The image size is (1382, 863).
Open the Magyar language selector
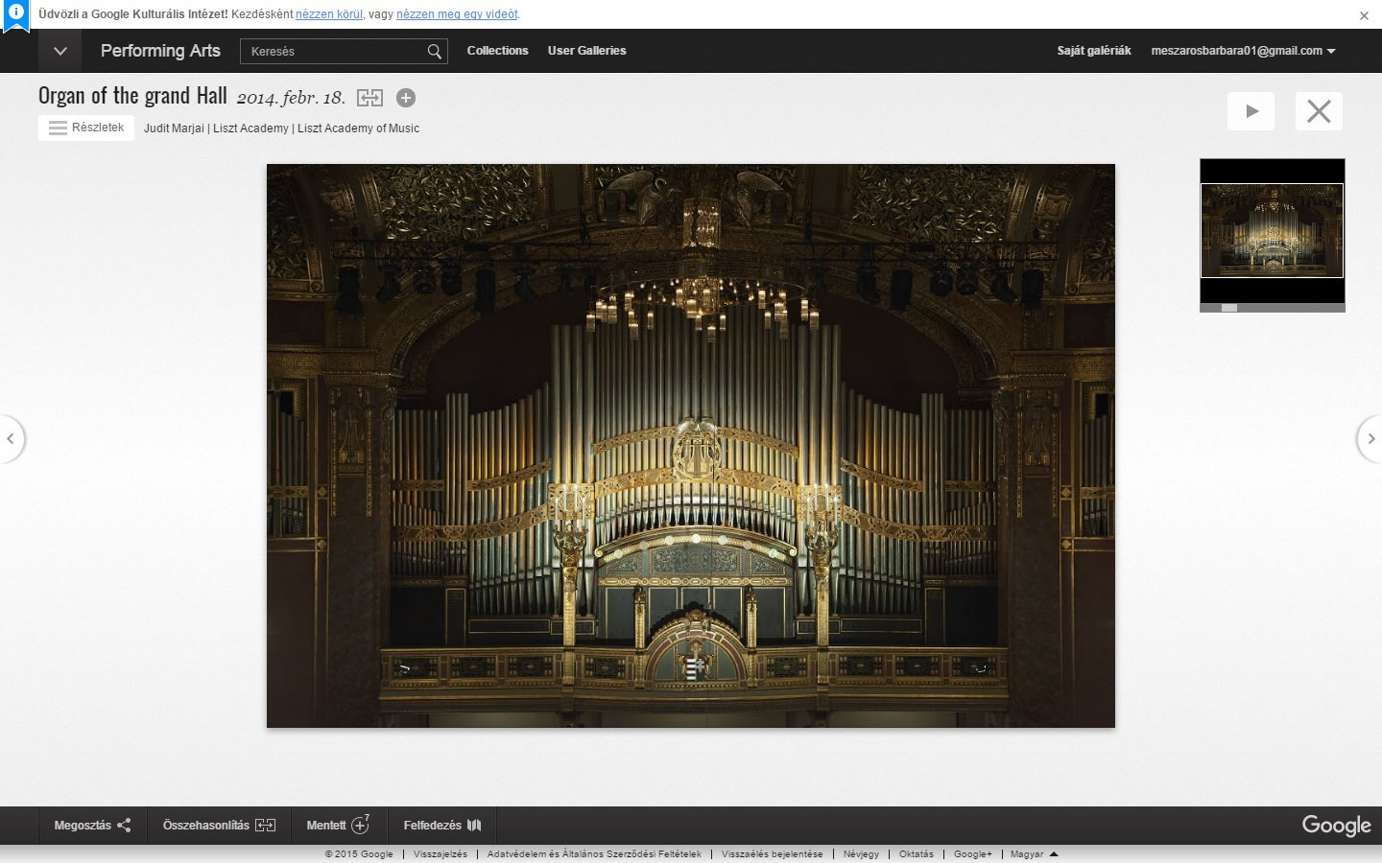coord(1034,853)
